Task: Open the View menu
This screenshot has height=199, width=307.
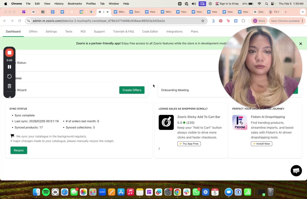Action: (x=47, y=4)
